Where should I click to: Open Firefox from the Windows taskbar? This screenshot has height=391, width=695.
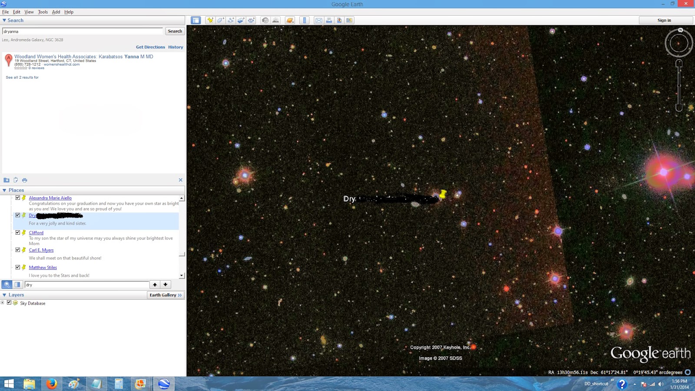(52, 384)
